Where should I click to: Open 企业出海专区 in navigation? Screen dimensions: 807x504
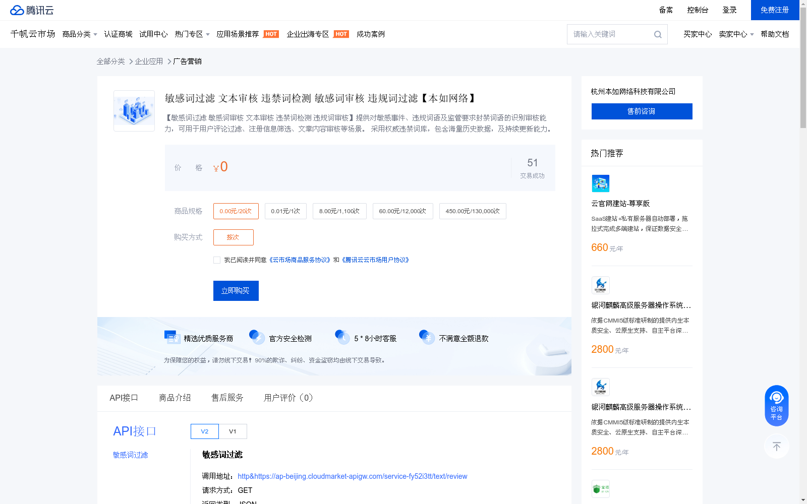point(308,34)
